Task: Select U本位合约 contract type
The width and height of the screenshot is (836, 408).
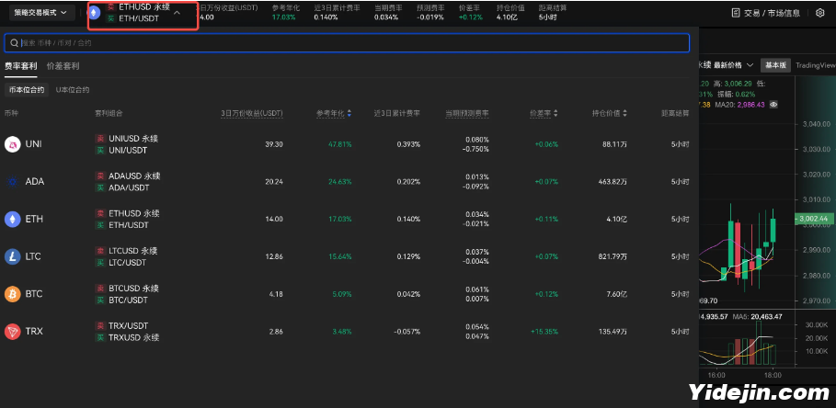Action: pyautogui.click(x=73, y=90)
